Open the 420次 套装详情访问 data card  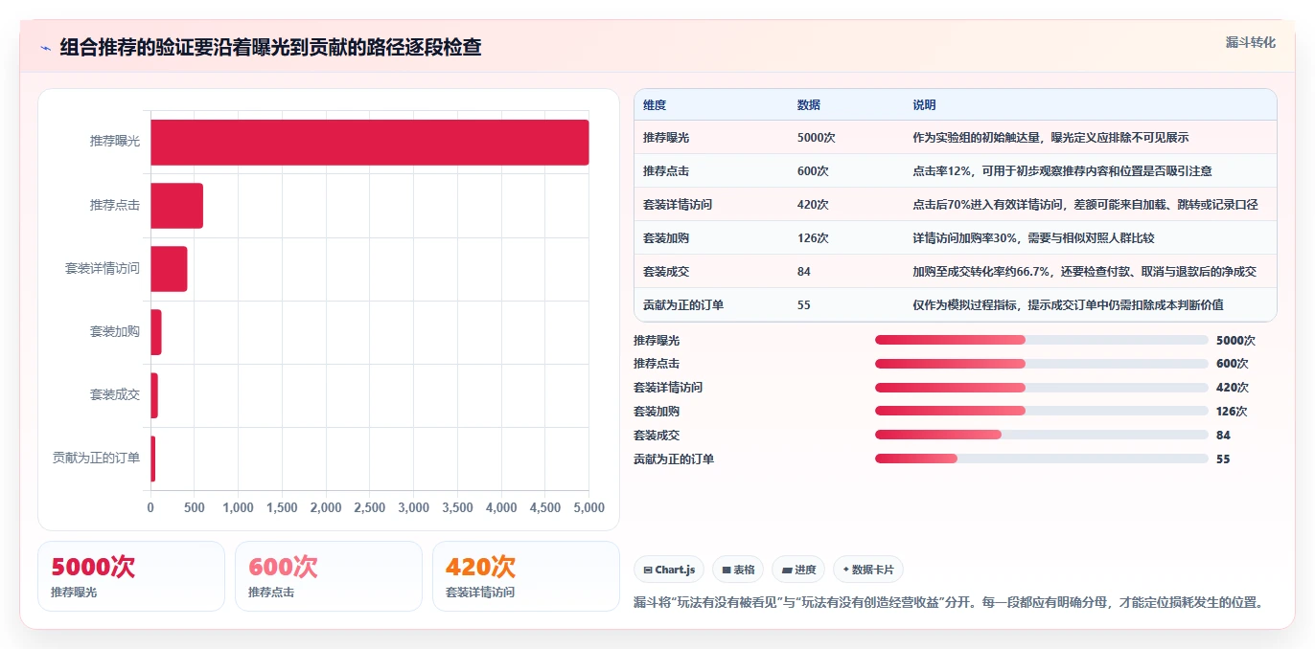[526, 576]
